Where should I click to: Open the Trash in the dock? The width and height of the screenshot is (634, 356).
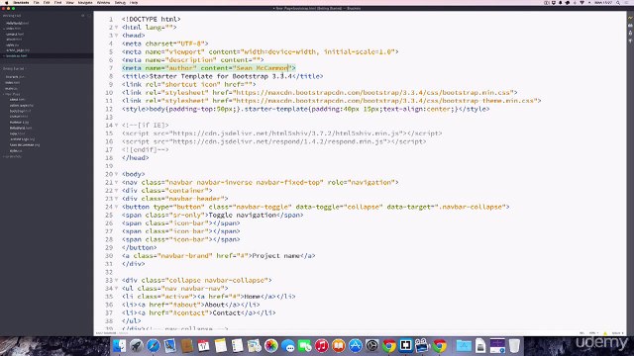click(514, 346)
